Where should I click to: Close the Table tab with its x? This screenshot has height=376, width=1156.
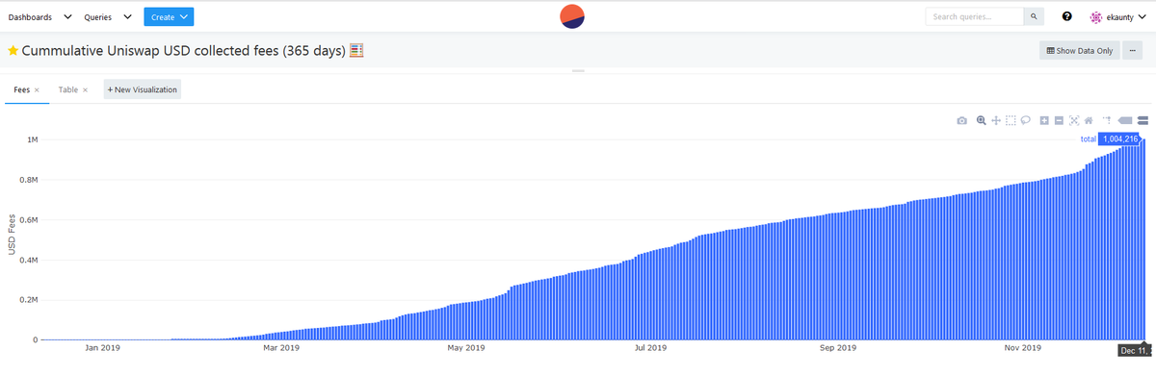click(85, 89)
